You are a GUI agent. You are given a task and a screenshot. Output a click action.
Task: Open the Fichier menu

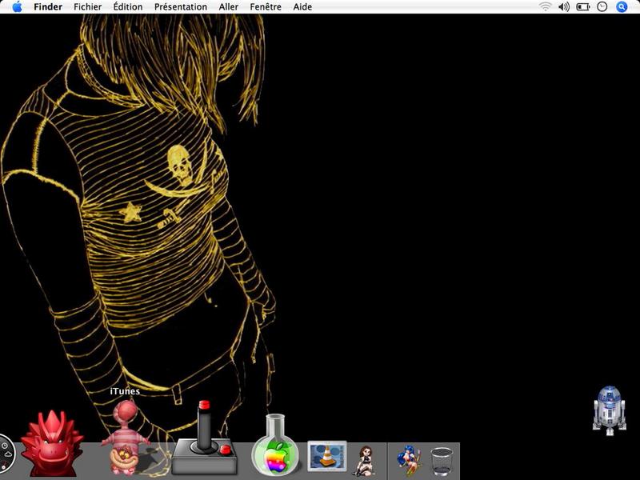pyautogui.click(x=88, y=6)
